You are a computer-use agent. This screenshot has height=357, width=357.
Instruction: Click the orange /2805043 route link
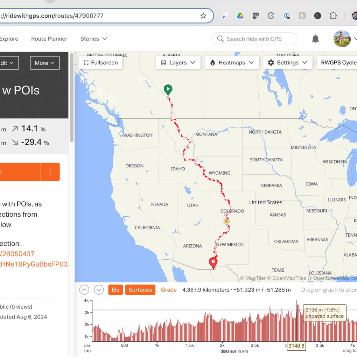point(16,253)
